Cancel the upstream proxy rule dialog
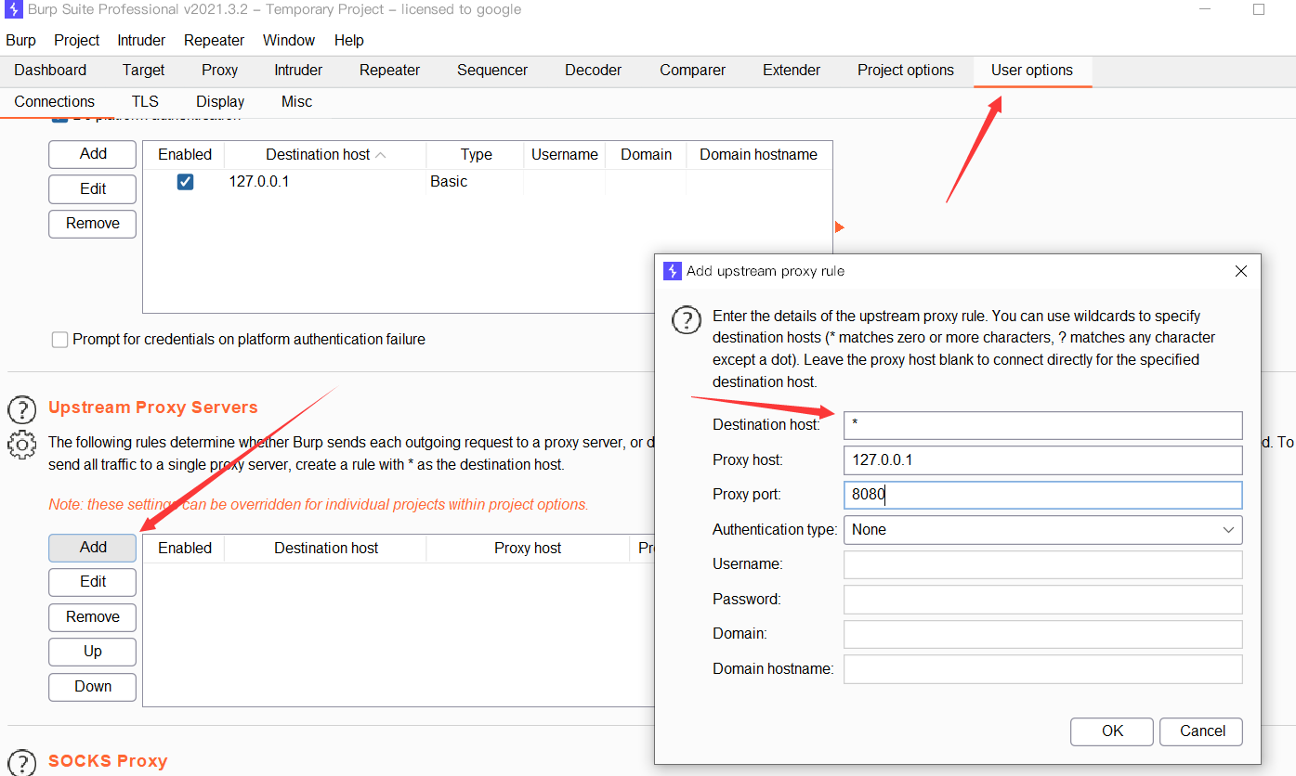 coord(1202,731)
